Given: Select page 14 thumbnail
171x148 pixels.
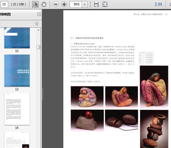Looking at the screenshot, I should [x=17, y=109].
